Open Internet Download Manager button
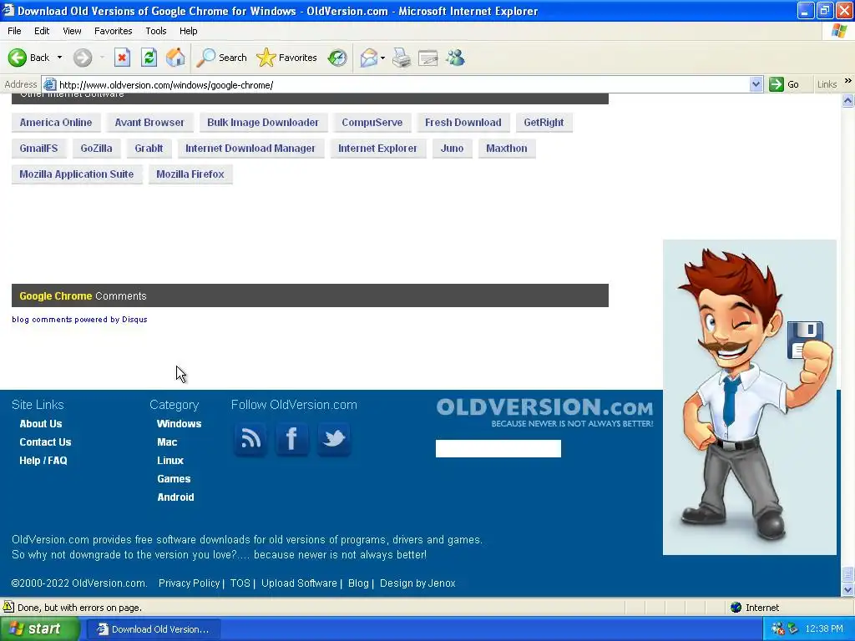 [x=250, y=149]
